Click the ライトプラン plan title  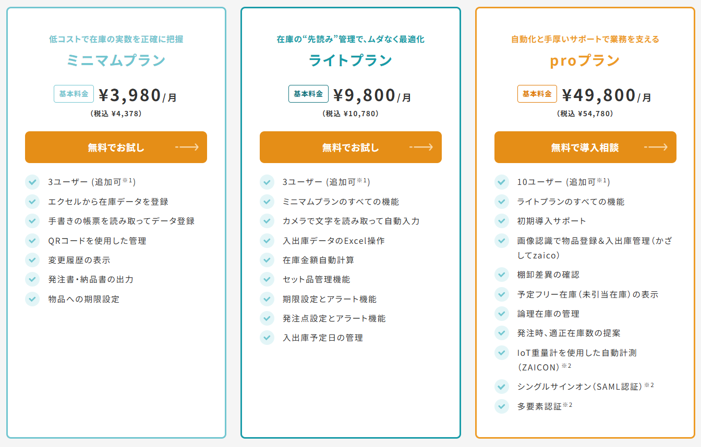(350, 61)
